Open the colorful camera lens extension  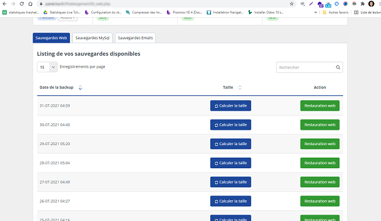click(354, 4)
